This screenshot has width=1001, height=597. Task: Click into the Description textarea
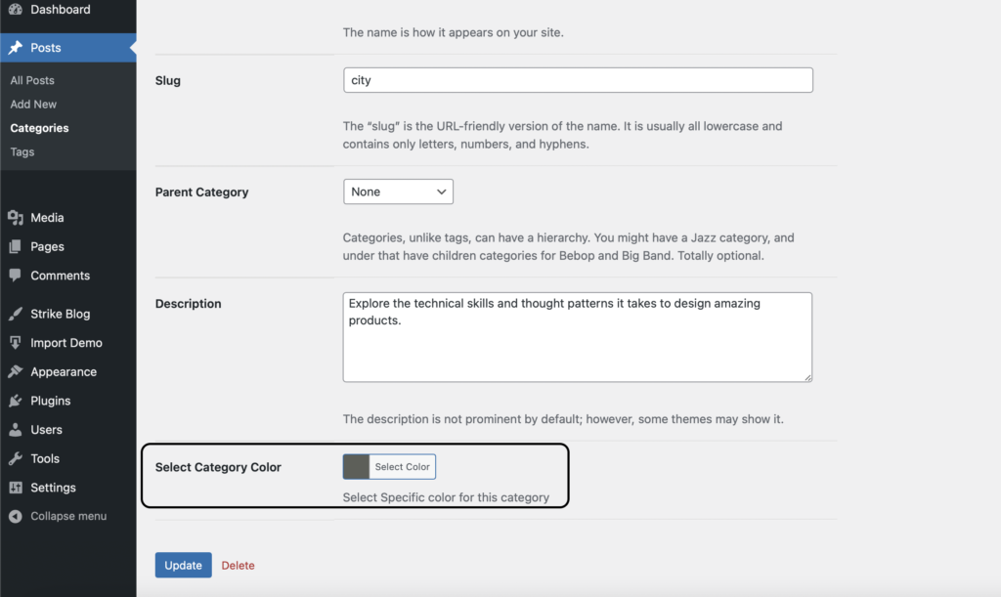click(x=577, y=336)
